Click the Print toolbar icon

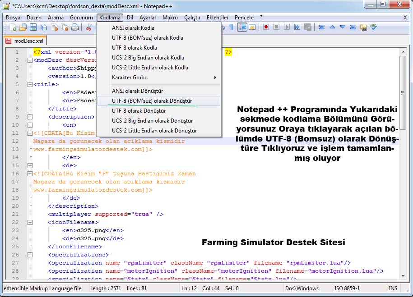pyautogui.click(x=74, y=27)
